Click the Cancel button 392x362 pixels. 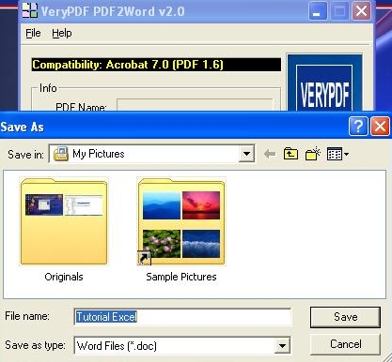(x=345, y=344)
